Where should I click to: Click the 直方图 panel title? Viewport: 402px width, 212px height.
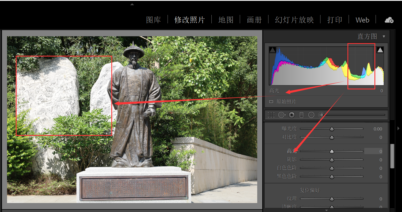pyautogui.click(x=367, y=36)
